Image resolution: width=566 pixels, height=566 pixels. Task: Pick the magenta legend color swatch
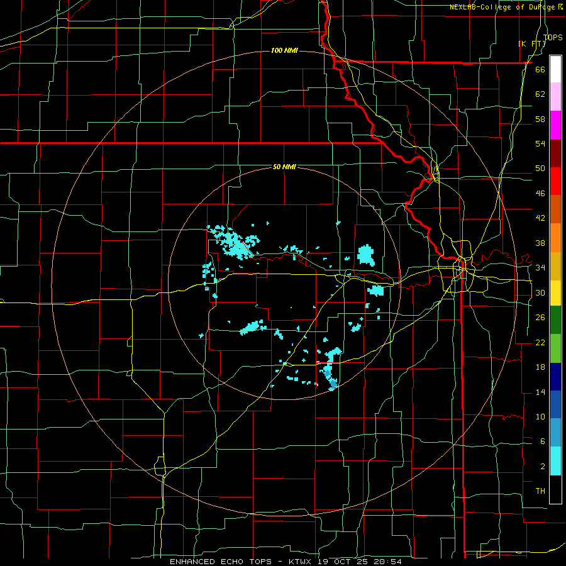click(555, 125)
